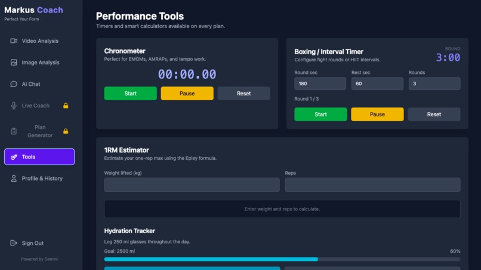Click the 3:00 round time display
Viewport: 481px width, 270px height.
point(448,58)
